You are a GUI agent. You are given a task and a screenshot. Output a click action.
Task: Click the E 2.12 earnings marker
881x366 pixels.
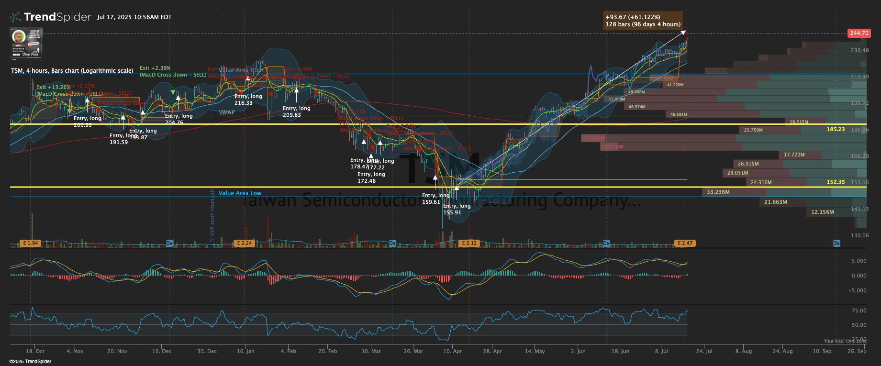coord(469,244)
